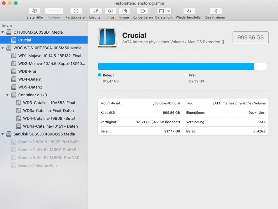Image resolution: width=278 pixels, height=209 pixels.
Task: Select the WD5-Daten2 volume
Action: point(44,87)
